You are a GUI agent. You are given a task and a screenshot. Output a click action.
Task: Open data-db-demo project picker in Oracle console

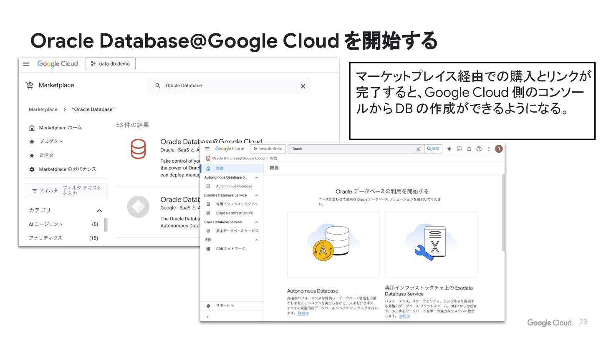(x=268, y=149)
